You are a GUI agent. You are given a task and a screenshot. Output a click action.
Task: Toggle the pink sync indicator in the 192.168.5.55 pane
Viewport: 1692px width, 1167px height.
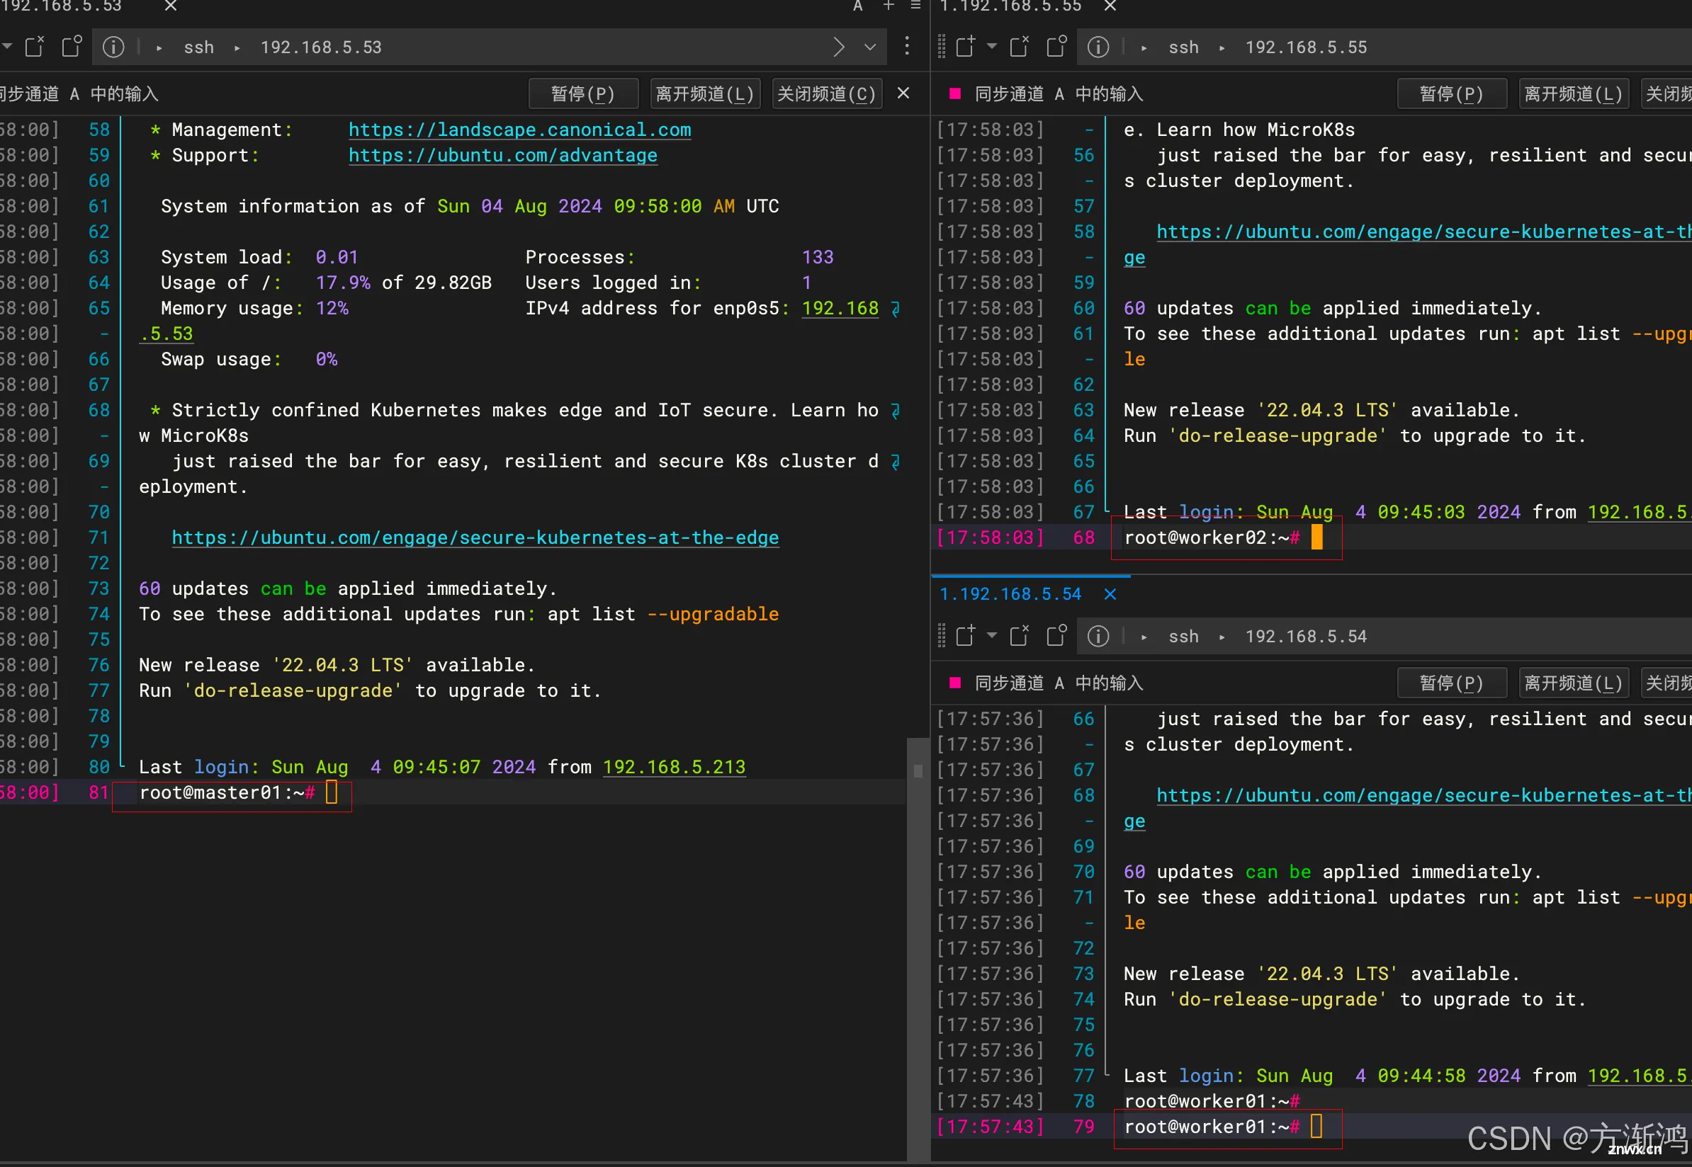(x=954, y=93)
